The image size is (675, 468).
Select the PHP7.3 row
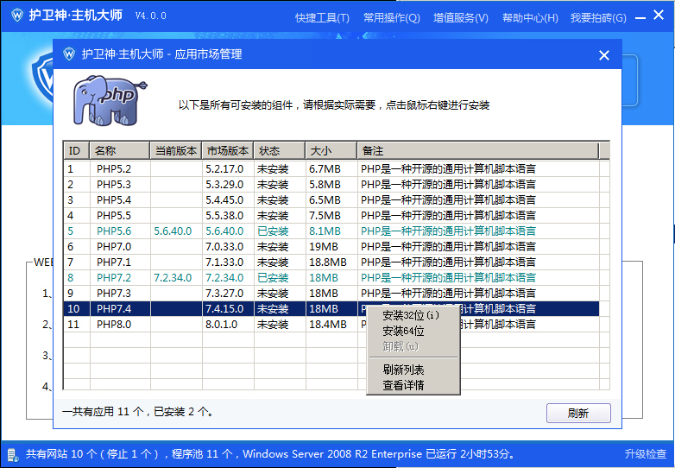pyautogui.click(x=331, y=293)
